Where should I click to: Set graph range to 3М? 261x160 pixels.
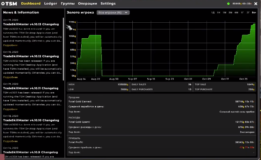tap(230, 13)
